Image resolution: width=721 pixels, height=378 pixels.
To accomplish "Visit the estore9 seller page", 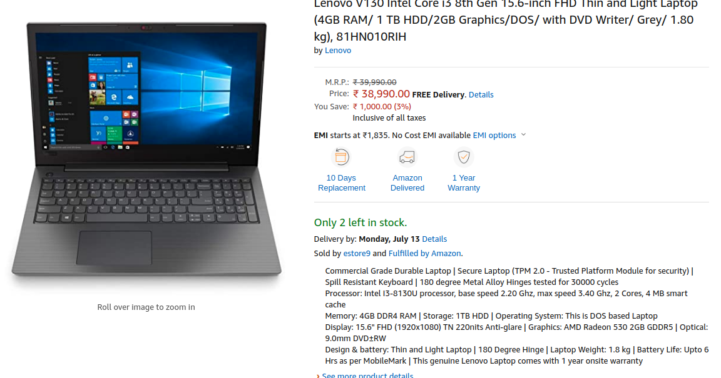I will (x=357, y=254).
